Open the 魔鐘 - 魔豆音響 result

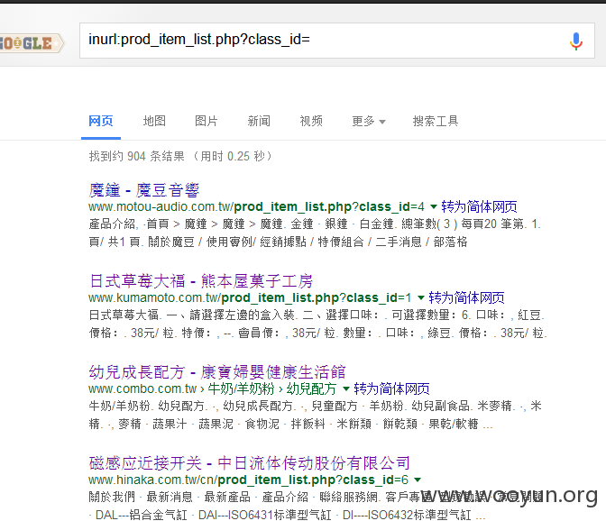[143, 190]
